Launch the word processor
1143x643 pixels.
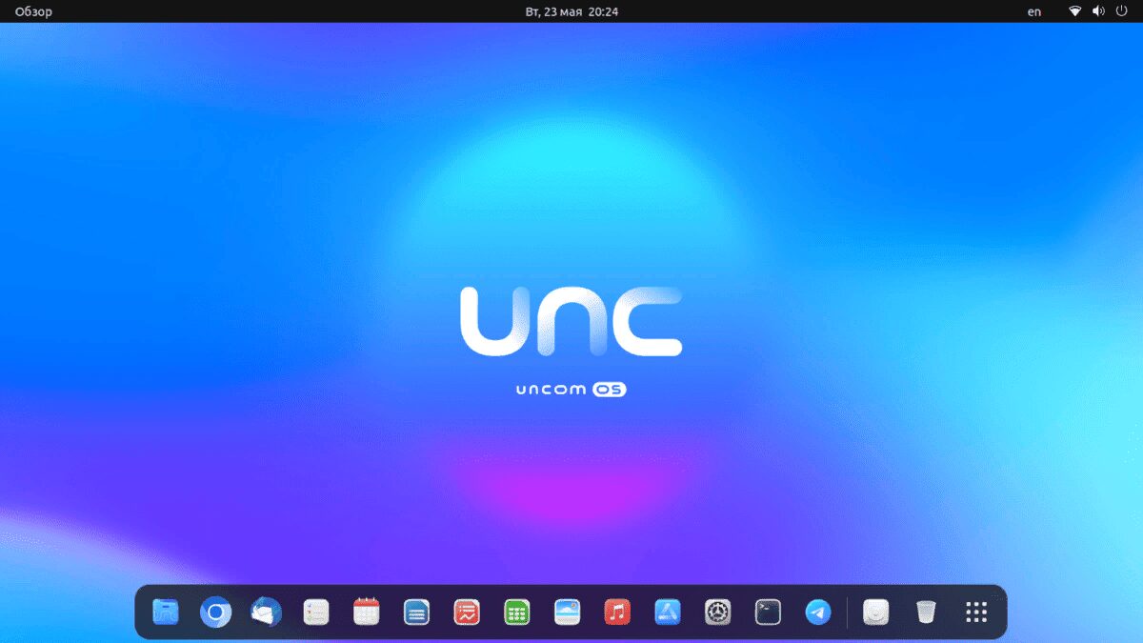coord(415,613)
